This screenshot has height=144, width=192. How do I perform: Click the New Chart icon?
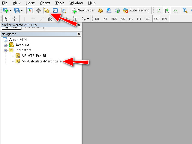tap(6, 10)
